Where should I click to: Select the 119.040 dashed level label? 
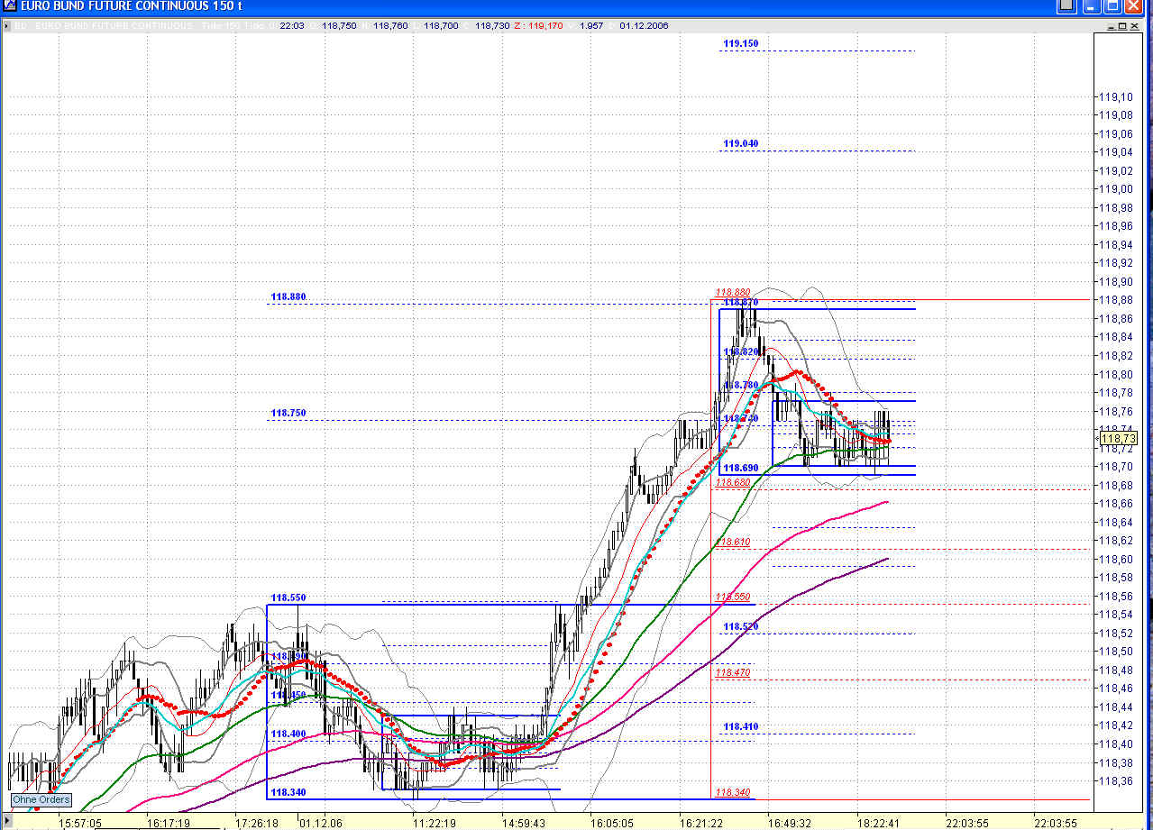pos(740,143)
